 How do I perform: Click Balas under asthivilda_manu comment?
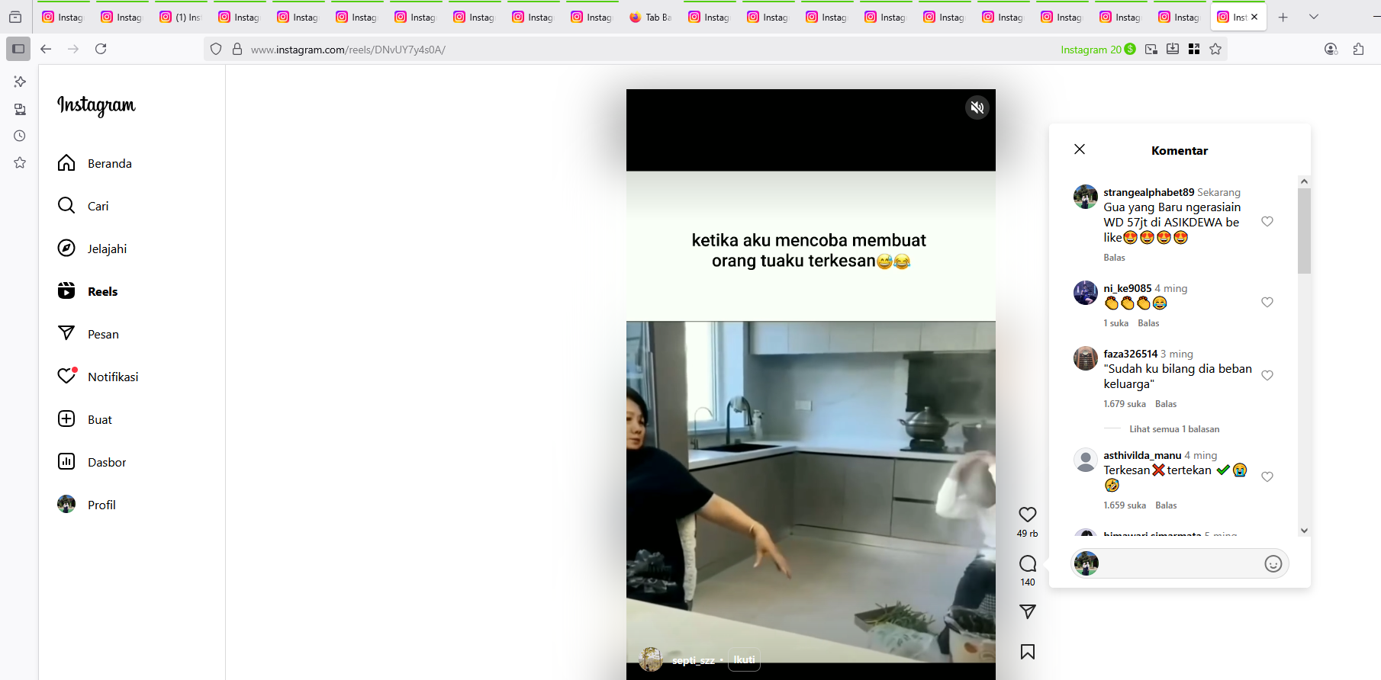point(1166,505)
